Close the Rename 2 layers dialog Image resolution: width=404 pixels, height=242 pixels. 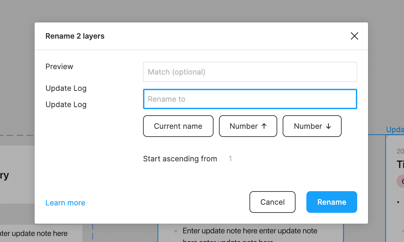click(354, 36)
